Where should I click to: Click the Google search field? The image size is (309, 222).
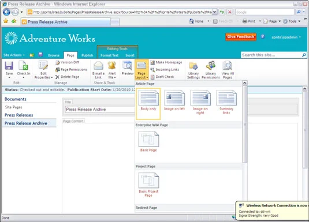(x=265, y=12)
